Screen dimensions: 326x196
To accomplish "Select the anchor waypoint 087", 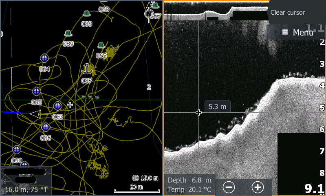I will click(x=86, y=69).
